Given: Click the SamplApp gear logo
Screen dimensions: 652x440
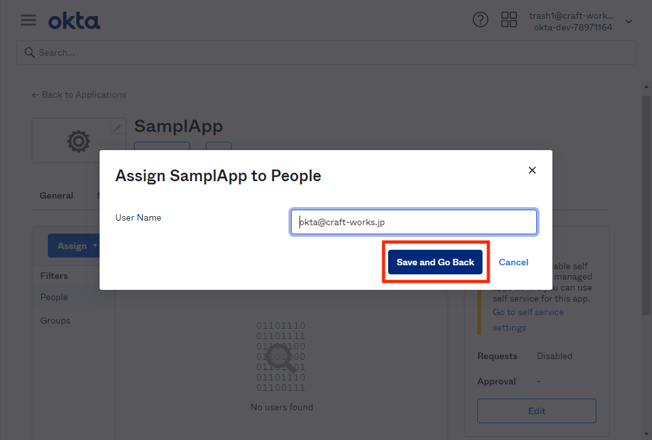Looking at the screenshot, I should coord(79,141).
